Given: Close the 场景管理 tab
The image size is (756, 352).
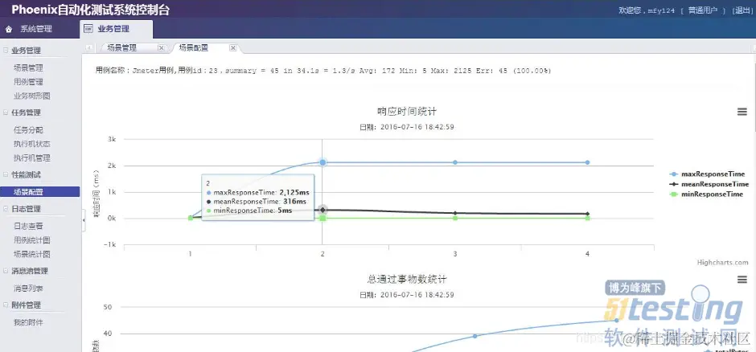Looking at the screenshot, I should 162,47.
